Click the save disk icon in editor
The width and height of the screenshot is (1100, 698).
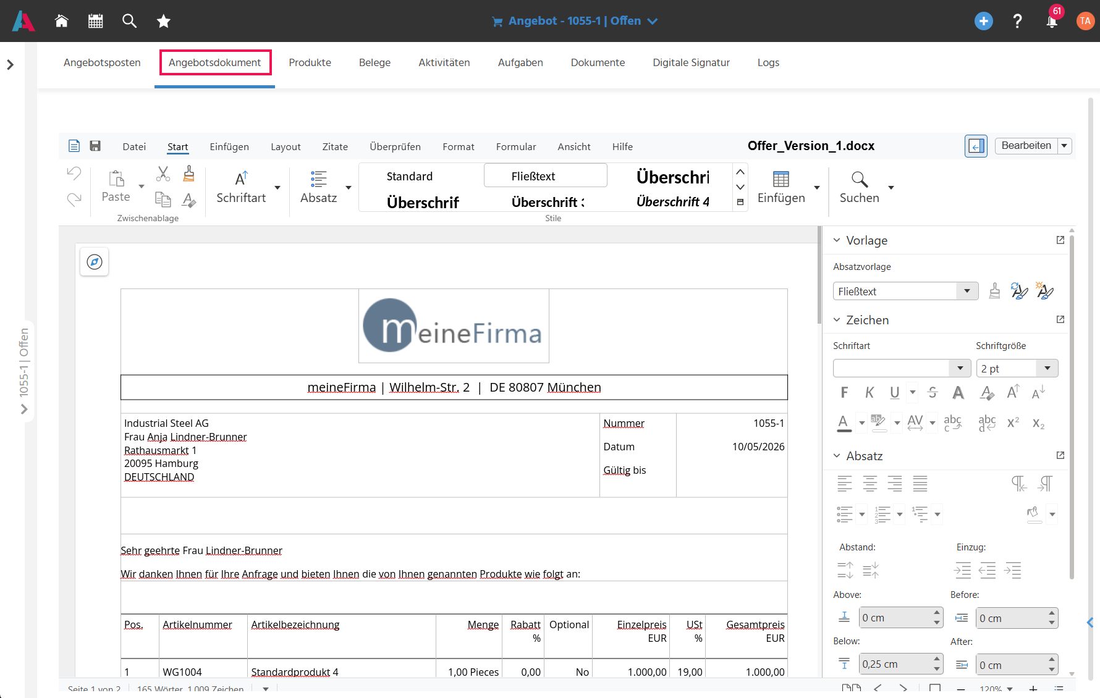pos(95,146)
